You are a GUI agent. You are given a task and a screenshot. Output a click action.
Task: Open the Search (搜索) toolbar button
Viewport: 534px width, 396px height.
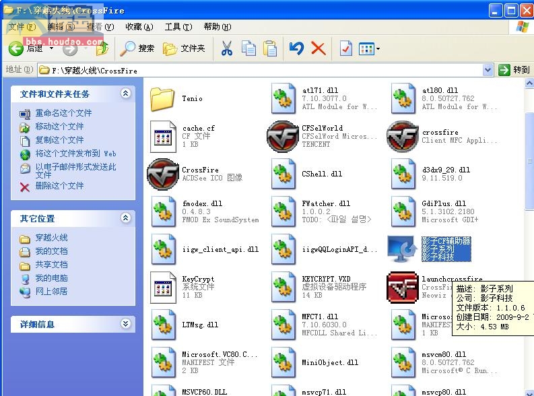137,48
